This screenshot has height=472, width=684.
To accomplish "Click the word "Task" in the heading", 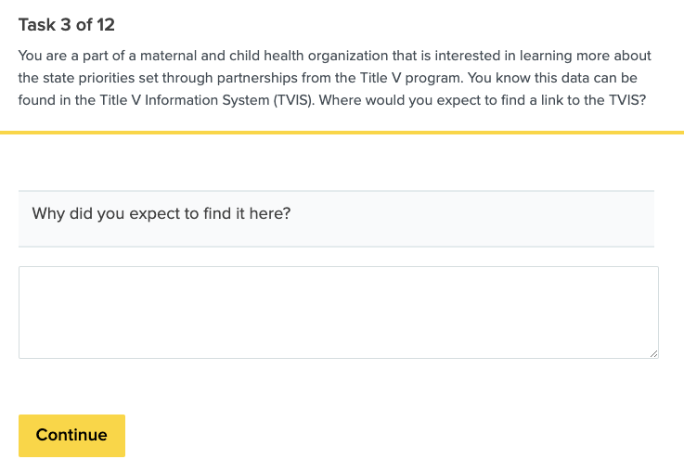I will 36,24.
